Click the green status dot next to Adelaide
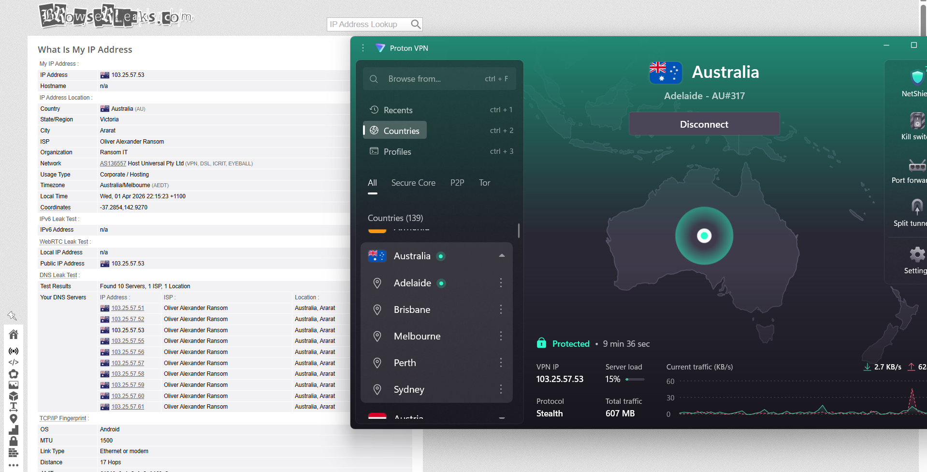The width and height of the screenshot is (927, 472). point(441,284)
